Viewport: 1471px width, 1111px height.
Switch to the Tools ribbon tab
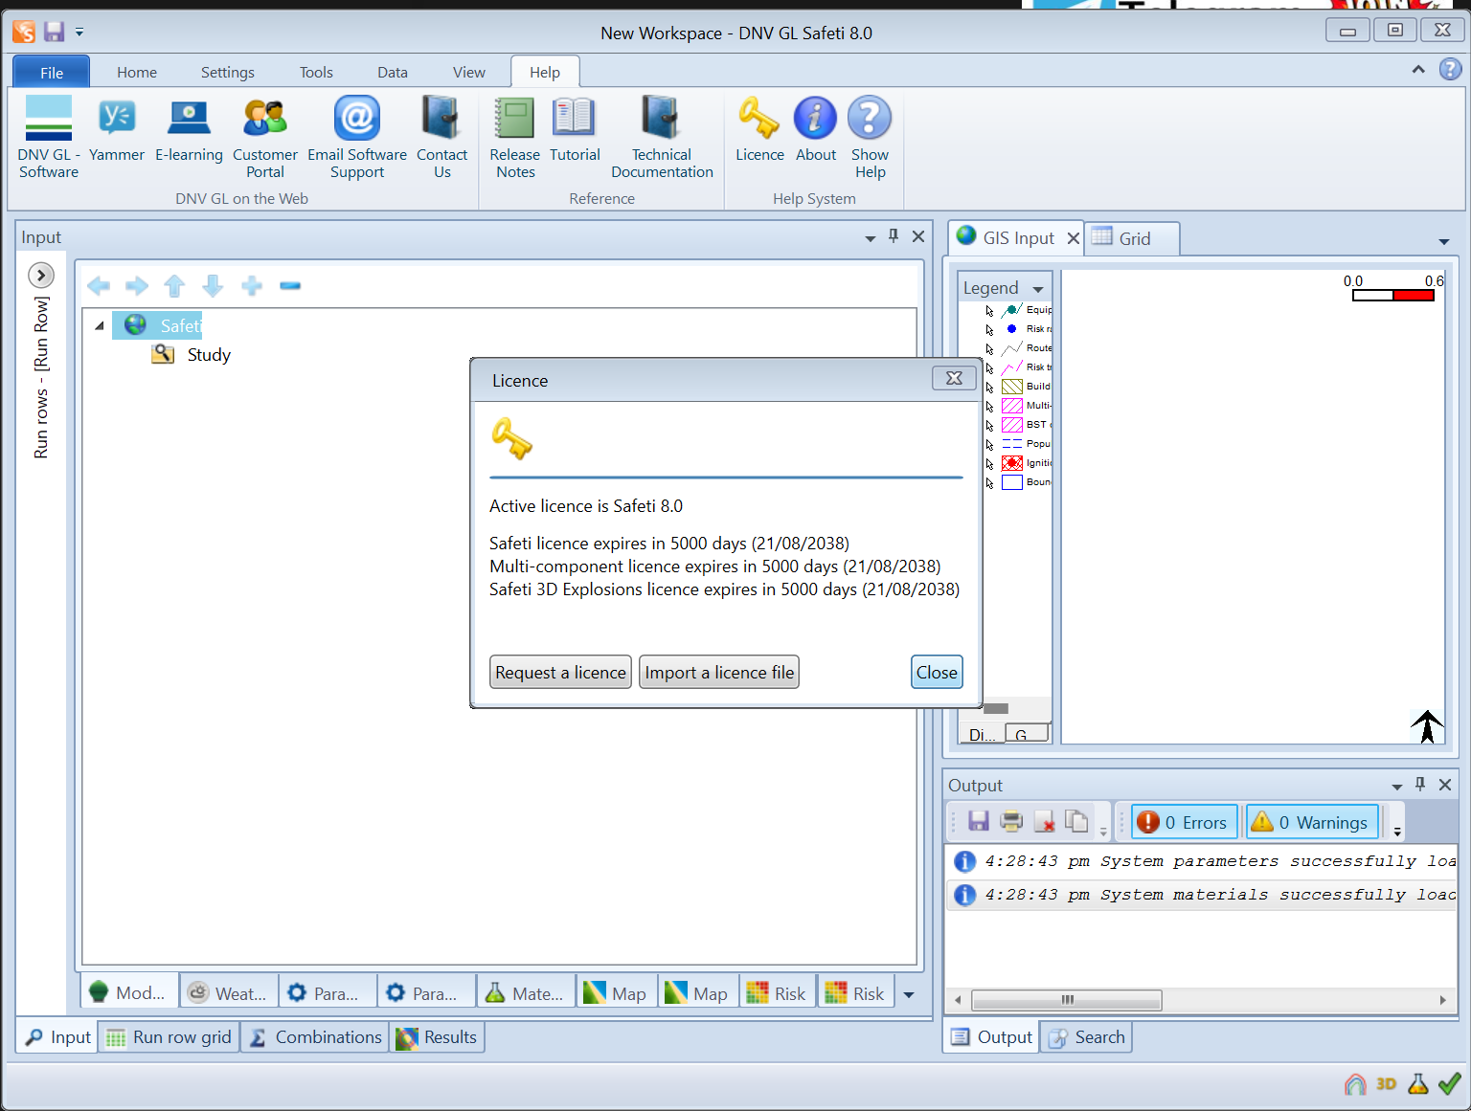coord(316,72)
